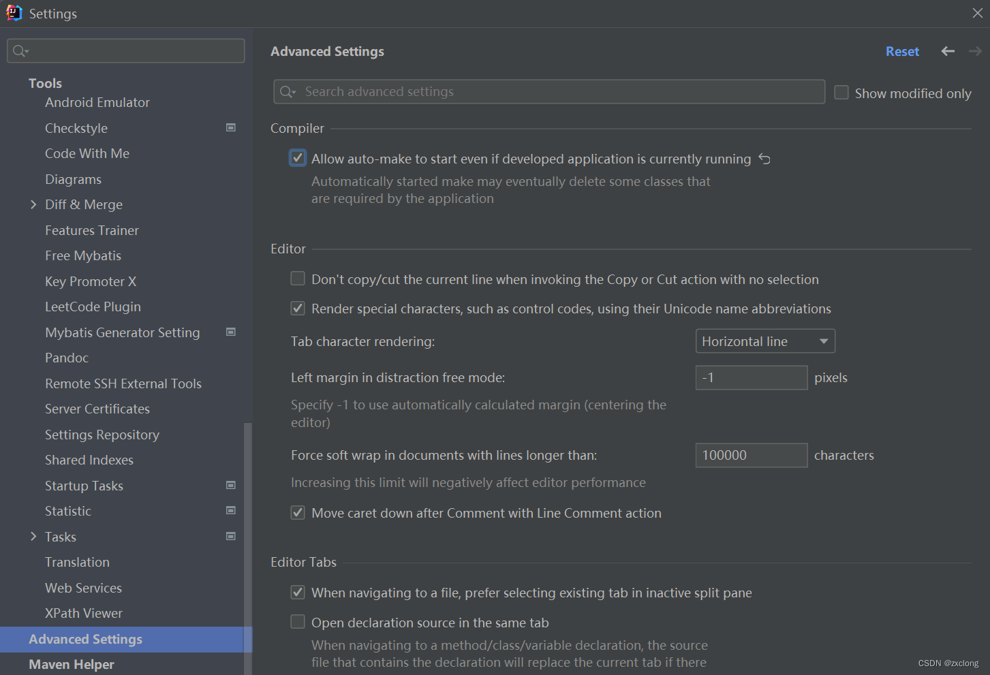Select Settings Repository entry
This screenshot has width=990, height=675.
[x=102, y=435]
